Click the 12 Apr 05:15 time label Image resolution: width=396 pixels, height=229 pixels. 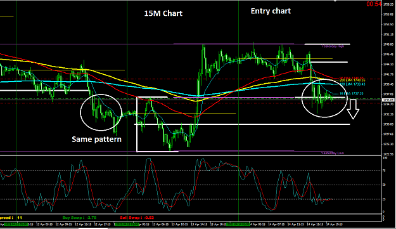point(44,224)
